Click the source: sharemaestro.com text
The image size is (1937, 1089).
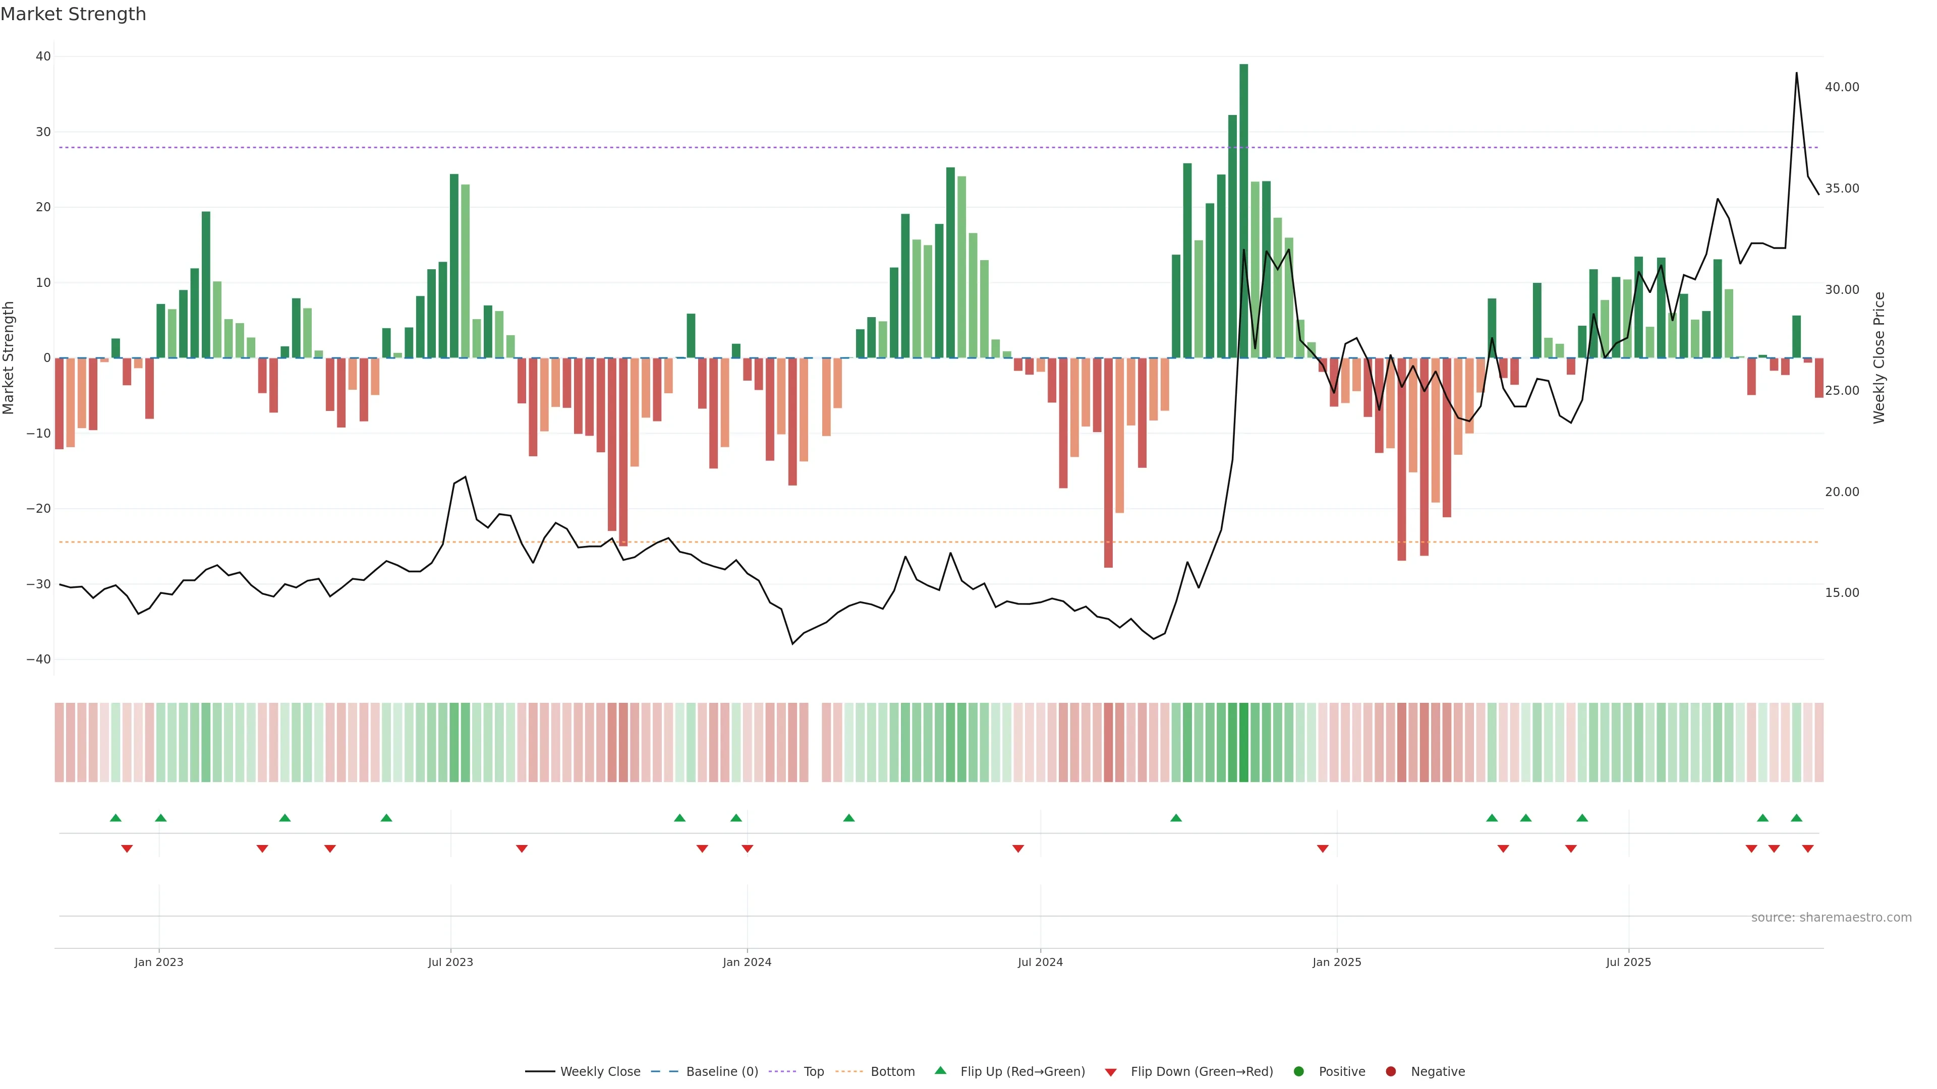[x=1831, y=917]
